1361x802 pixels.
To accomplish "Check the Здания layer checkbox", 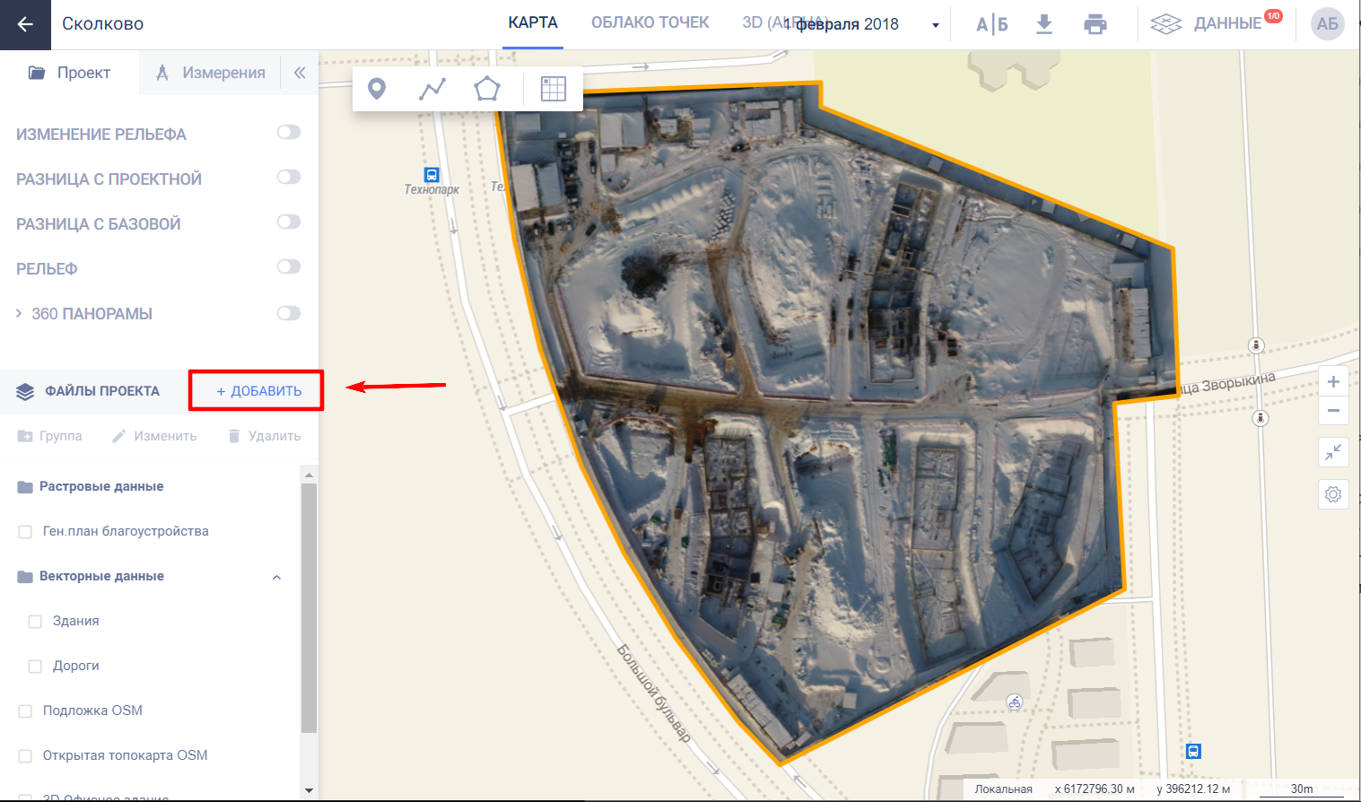I will 35,622.
